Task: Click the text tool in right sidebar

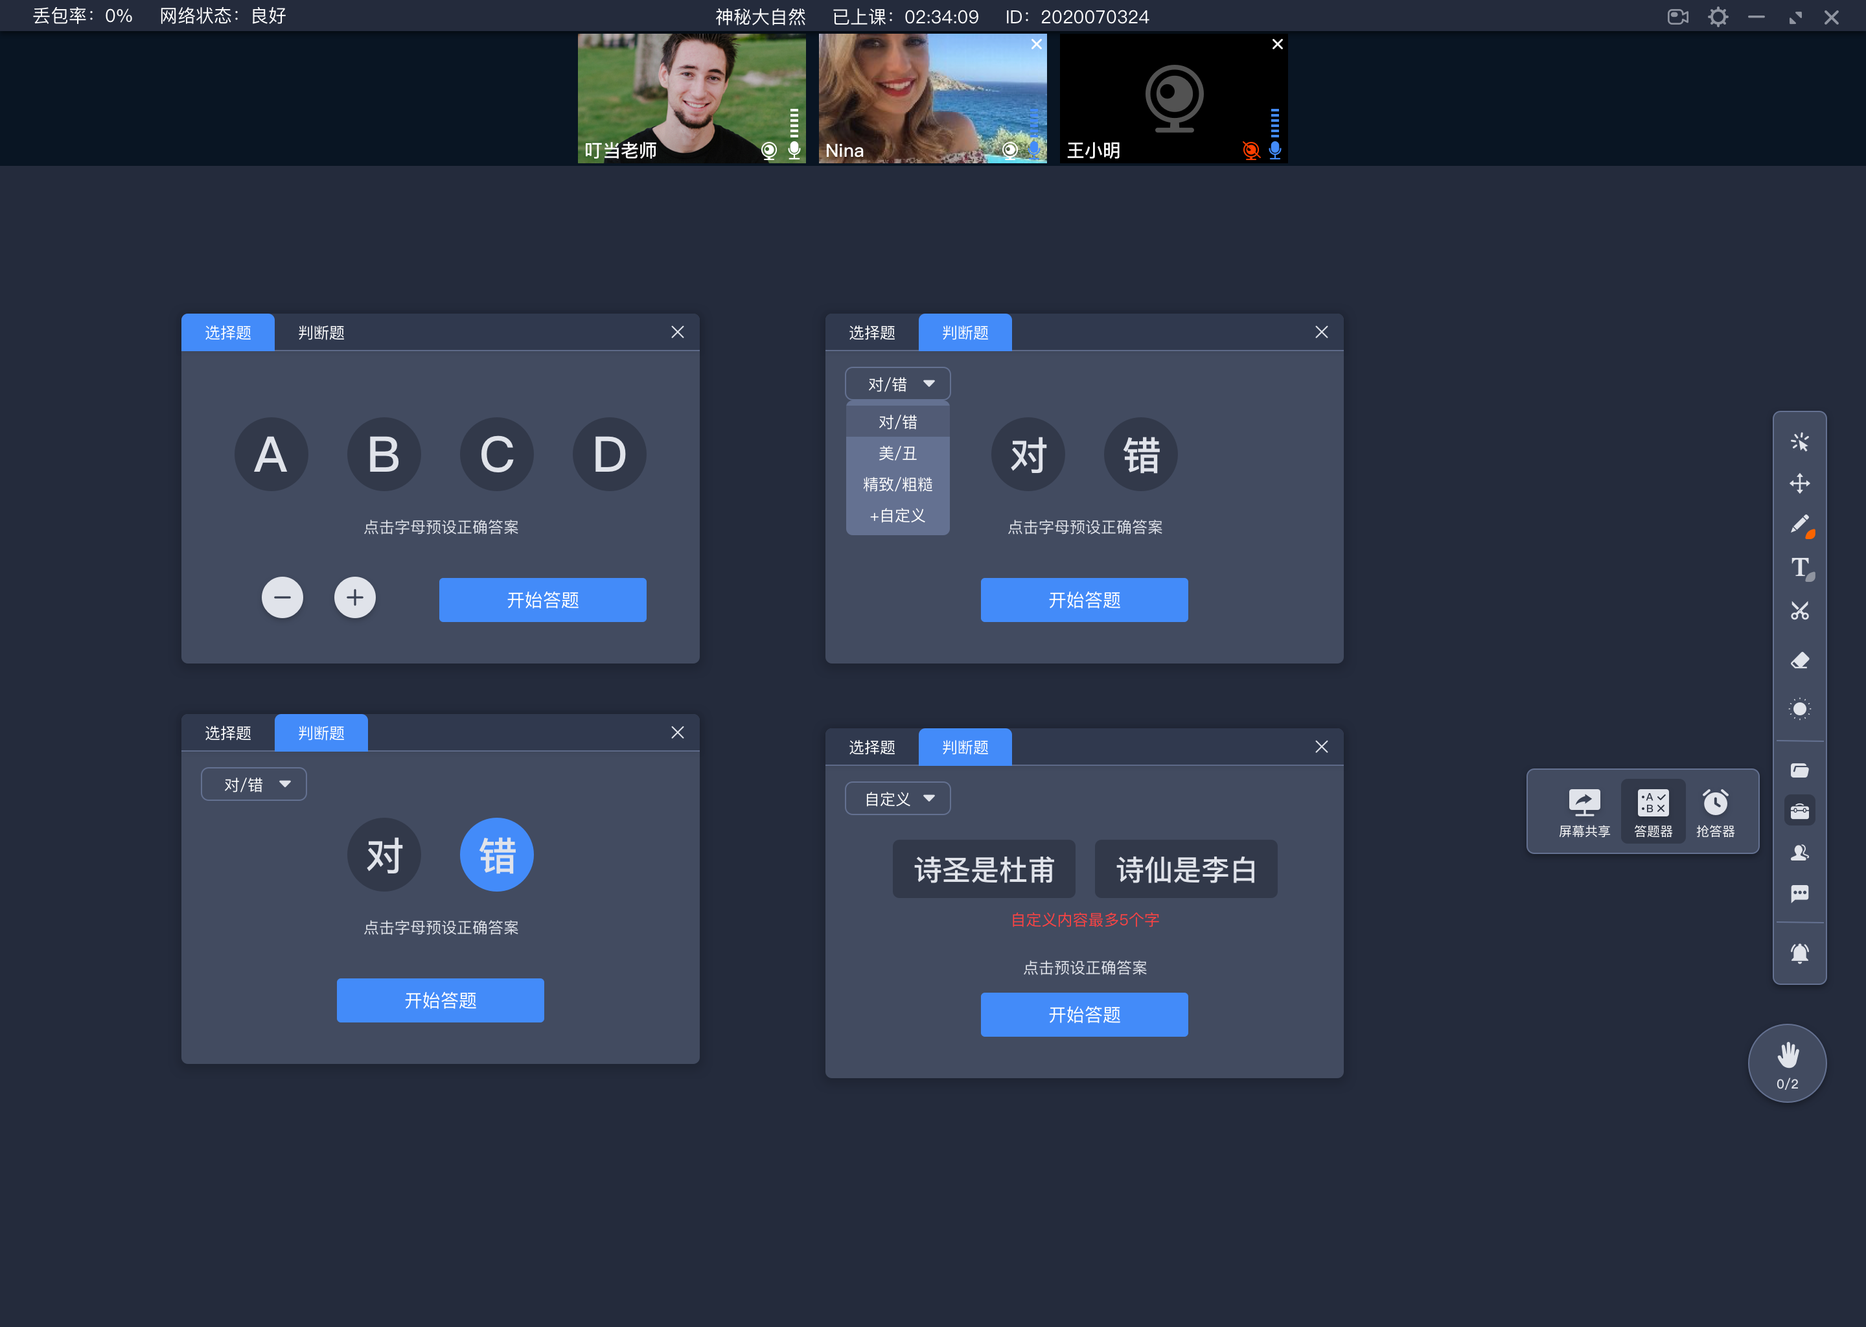Action: pos(1799,566)
